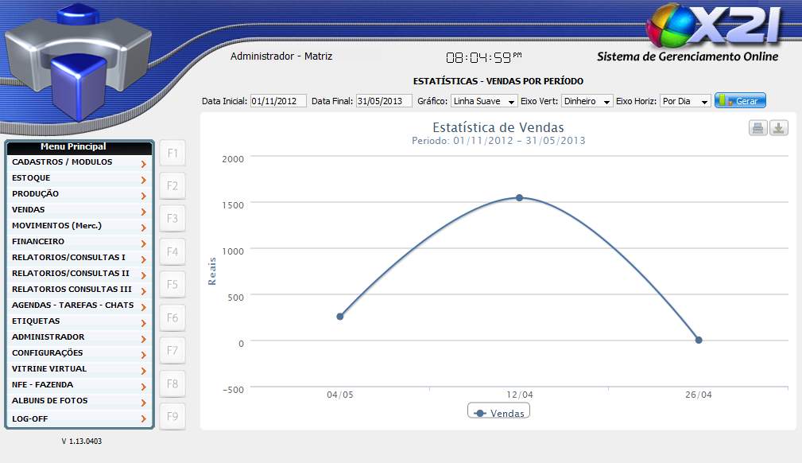Click the Data Final date field
The image size is (802, 463).
384,101
